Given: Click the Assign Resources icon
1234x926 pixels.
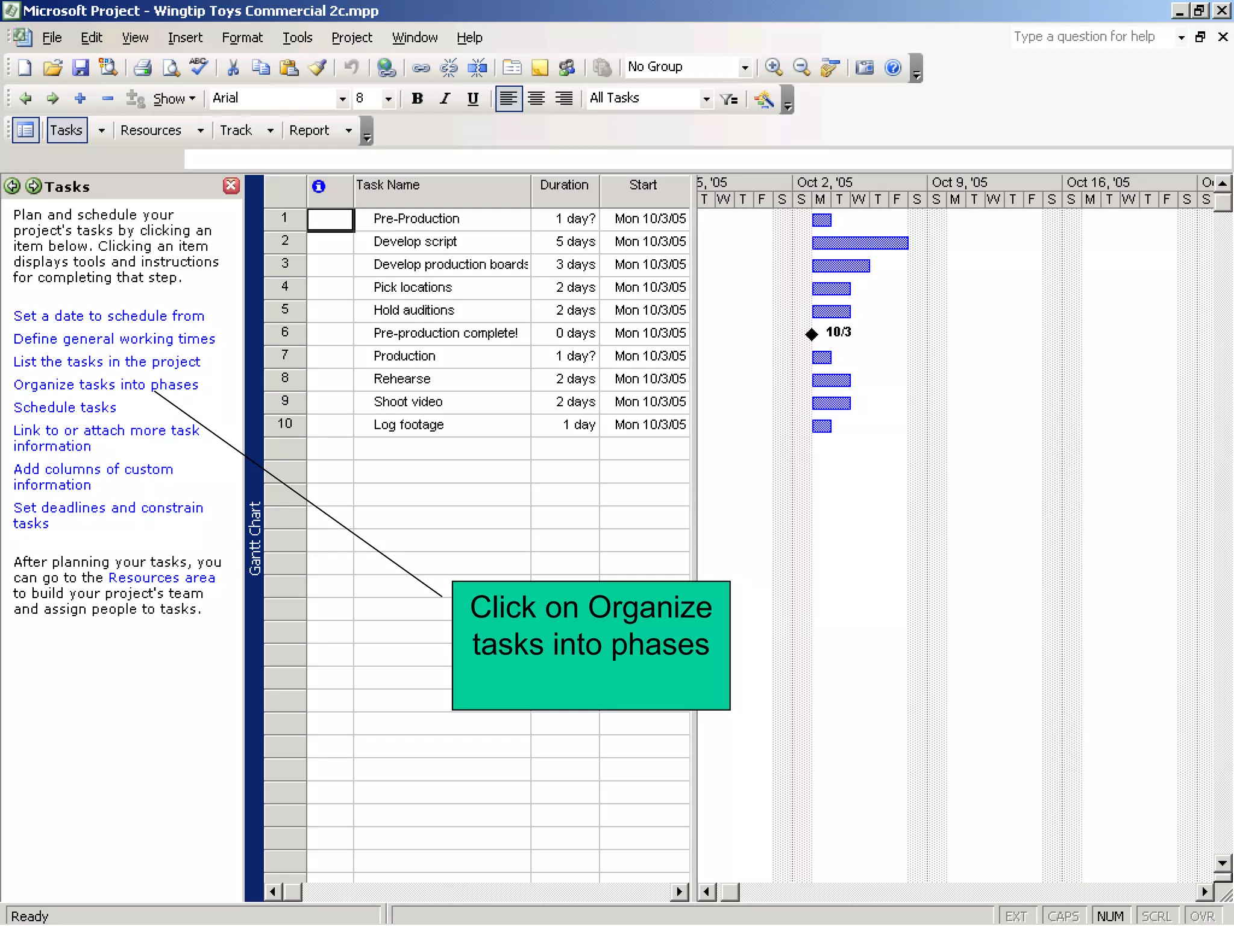Looking at the screenshot, I should 568,68.
